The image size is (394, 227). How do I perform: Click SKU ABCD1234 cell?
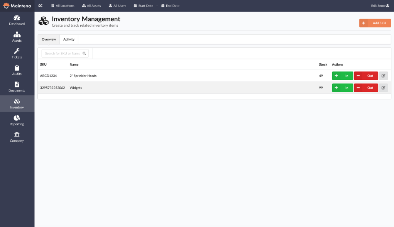(49, 76)
